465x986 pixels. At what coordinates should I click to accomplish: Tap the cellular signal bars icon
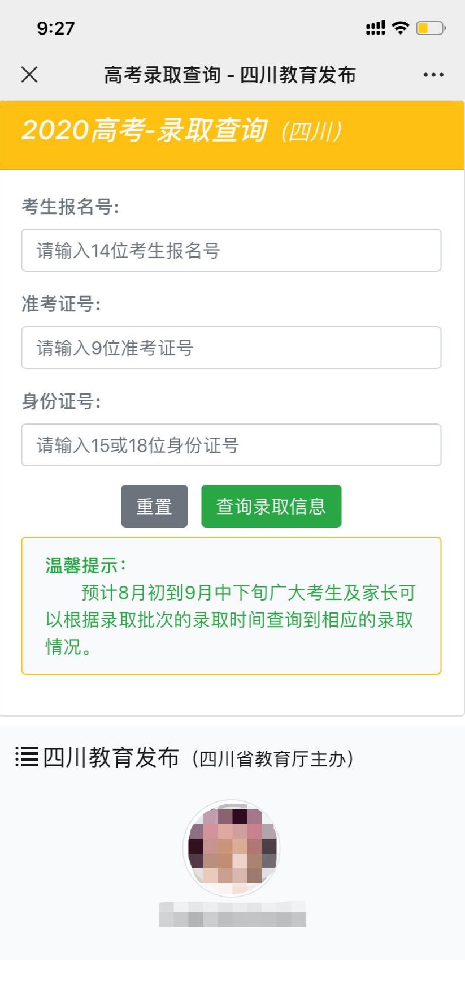pyautogui.click(x=375, y=28)
